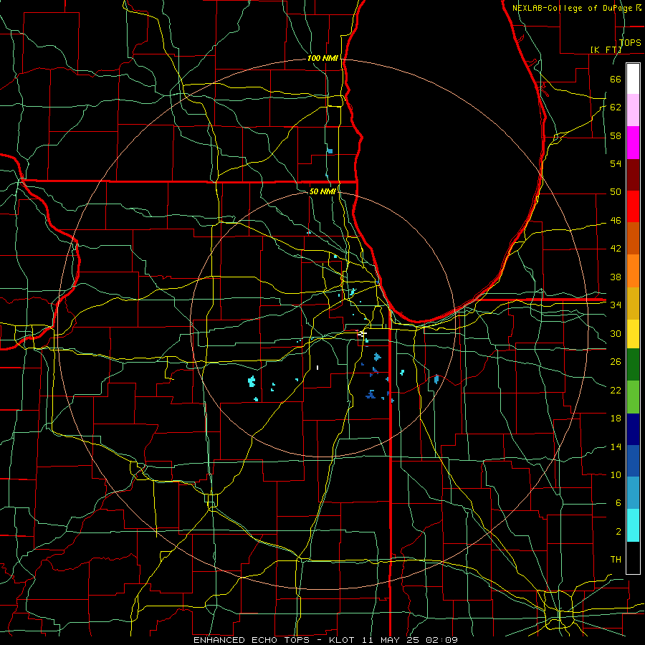Screen dimensions: 645x645
Task: Click the "50 NMI" range ring label
Action: (322, 191)
